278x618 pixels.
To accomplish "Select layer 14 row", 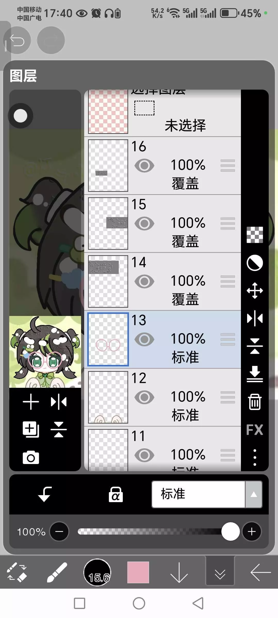I will coord(163,281).
